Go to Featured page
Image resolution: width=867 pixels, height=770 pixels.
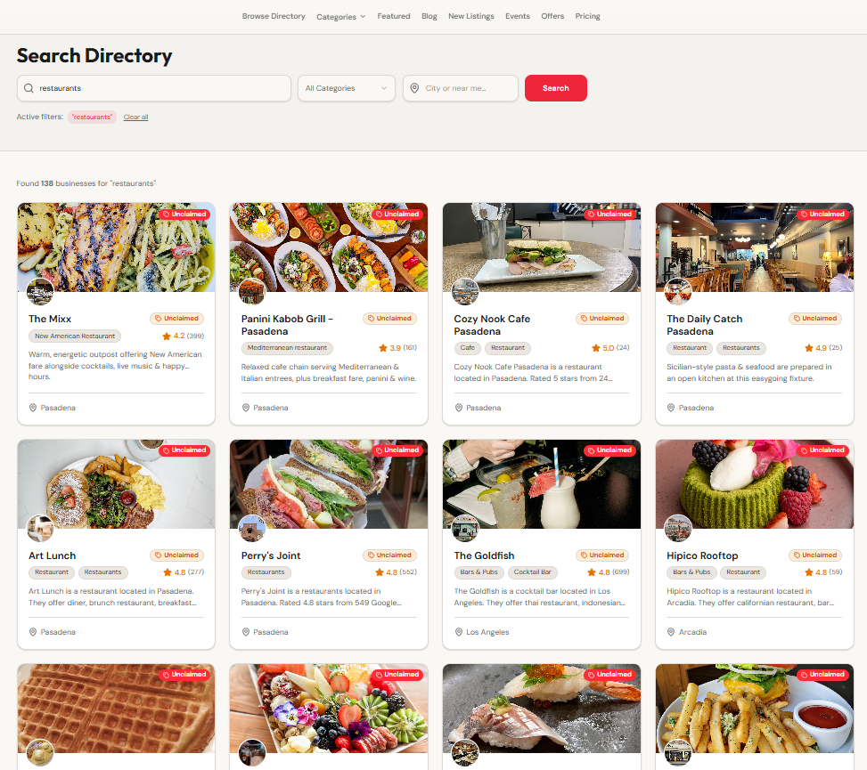(394, 16)
